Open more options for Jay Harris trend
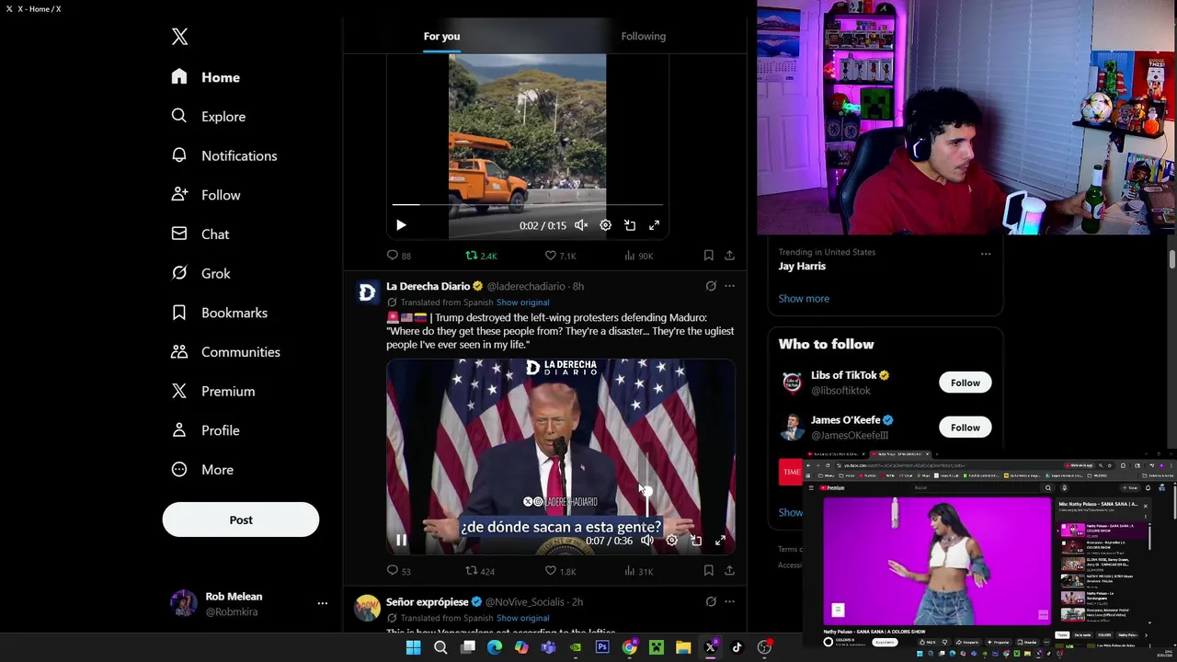 pos(986,253)
